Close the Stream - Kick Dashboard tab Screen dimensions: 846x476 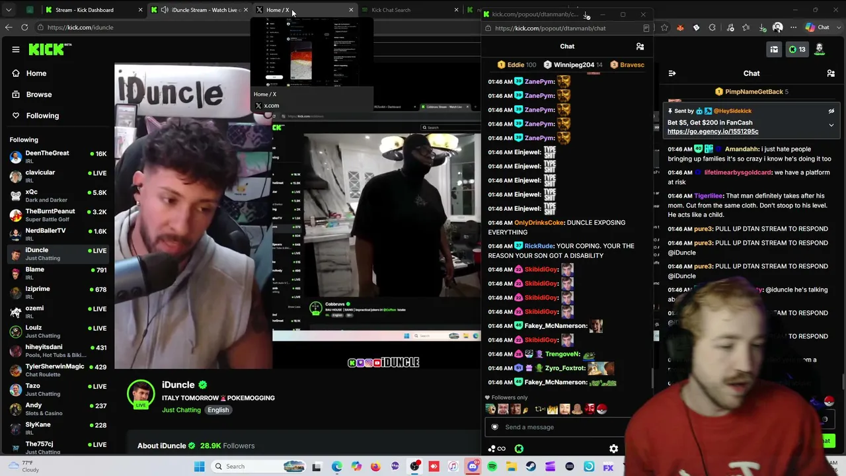tap(140, 10)
